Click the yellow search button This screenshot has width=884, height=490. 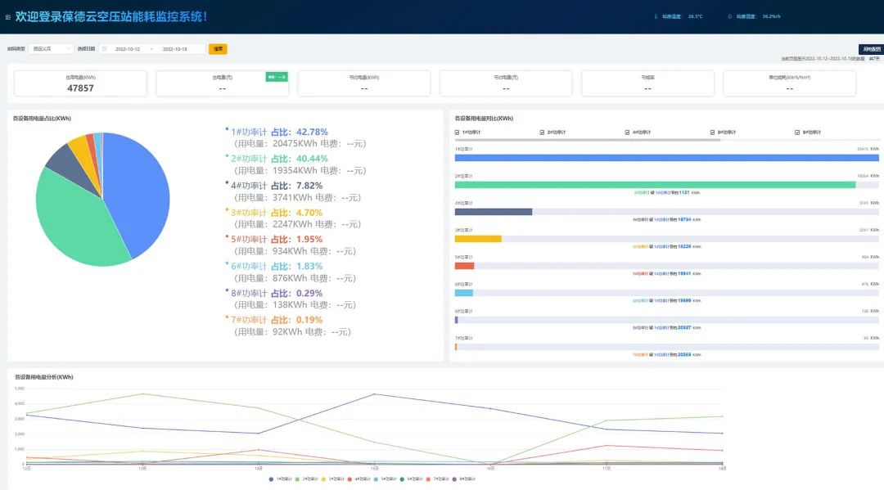tap(218, 49)
